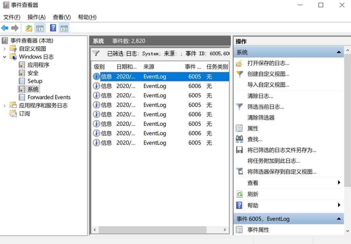Viewport: 351px width, 244px height.
Task: Click the up one level folder icon
Action: click(29, 28)
